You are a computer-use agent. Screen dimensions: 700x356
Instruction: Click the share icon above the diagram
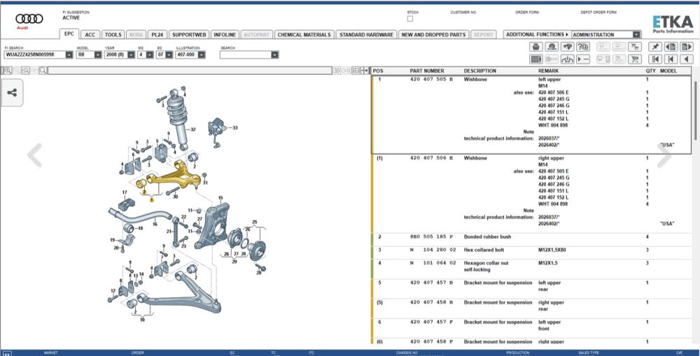tap(12, 93)
